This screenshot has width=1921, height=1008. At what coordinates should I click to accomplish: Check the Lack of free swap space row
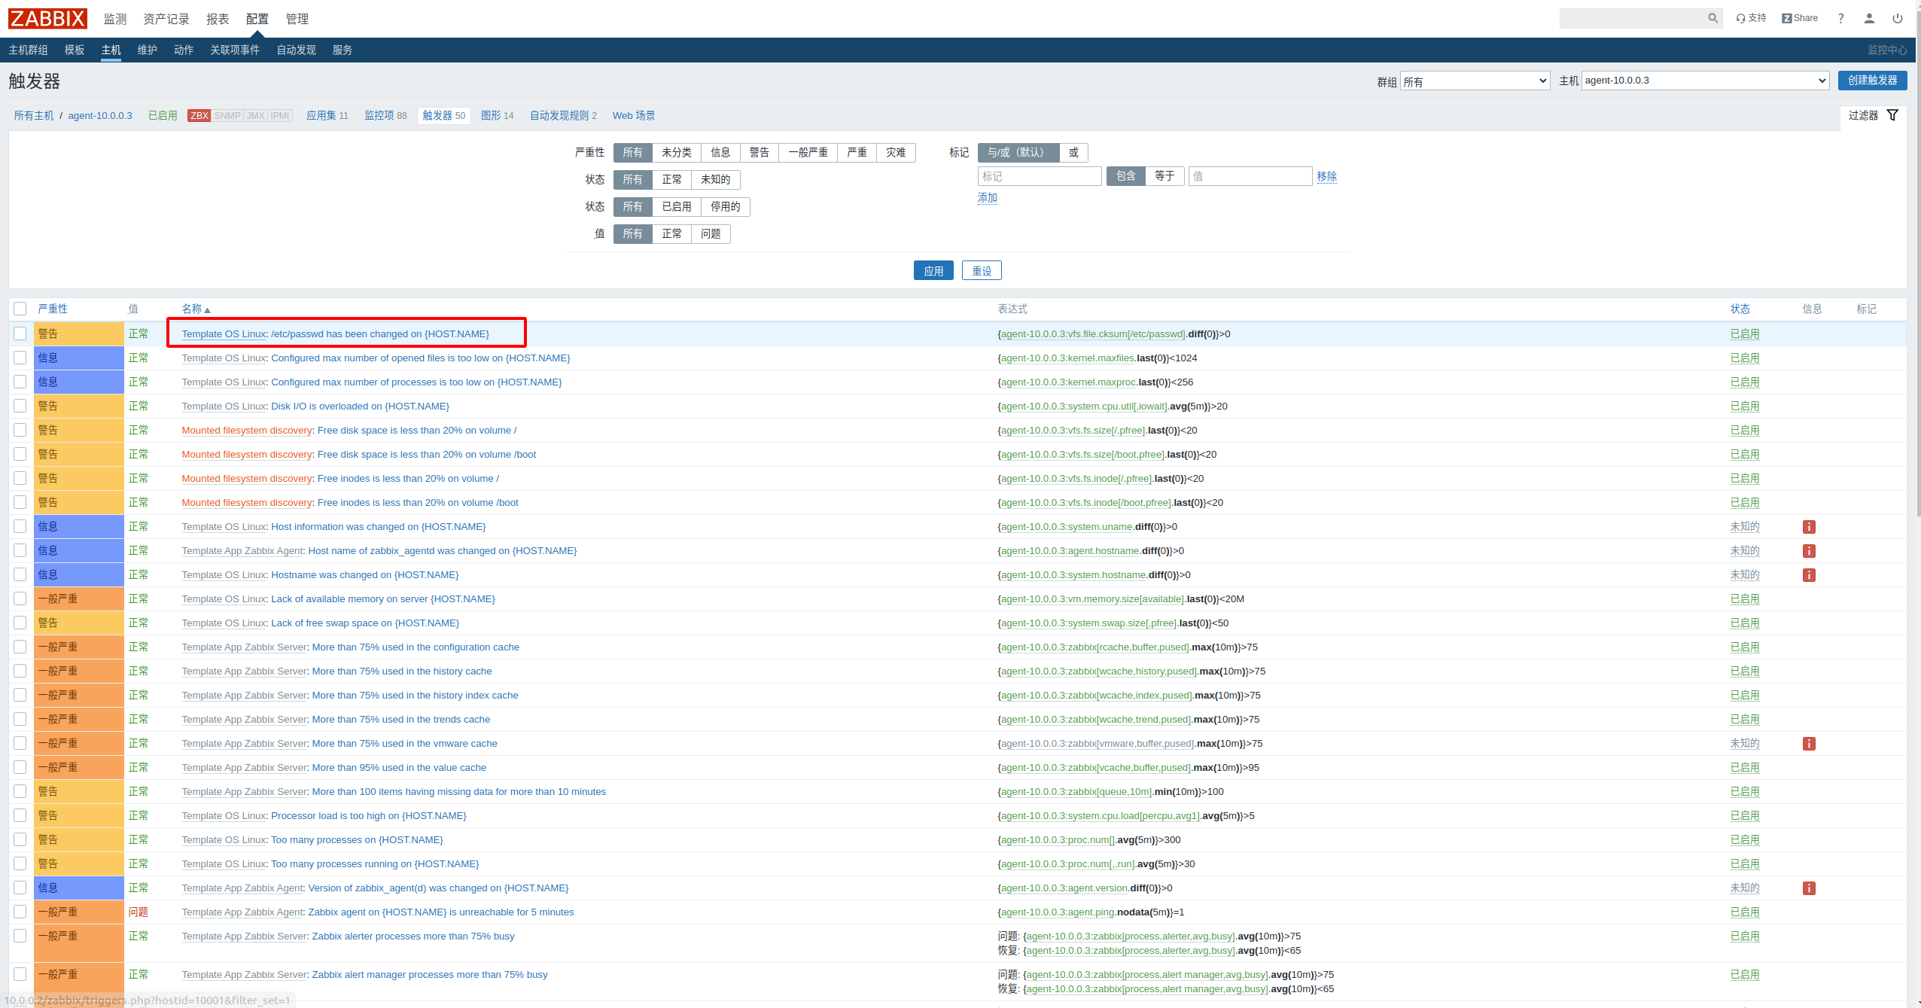pos(20,623)
